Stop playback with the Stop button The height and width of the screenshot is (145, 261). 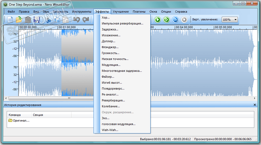184,20
